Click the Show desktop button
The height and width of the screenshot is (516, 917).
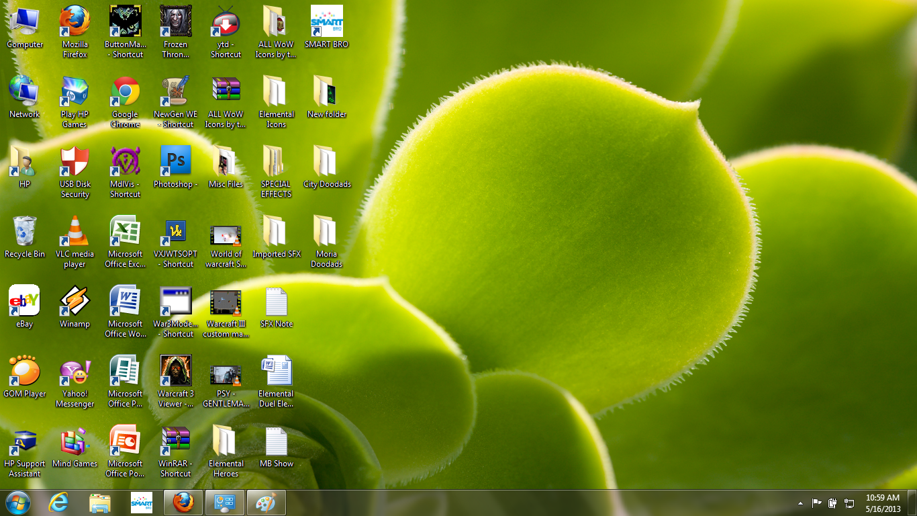tap(912, 503)
